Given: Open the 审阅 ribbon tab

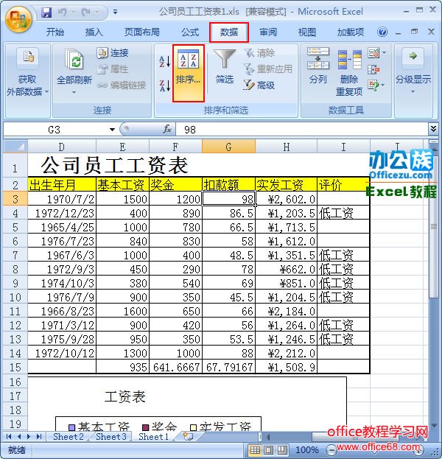Looking at the screenshot, I should click(268, 32).
